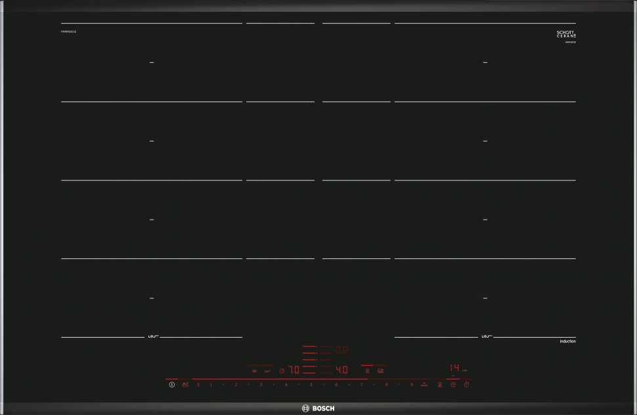Select the zone showing 0.0
Viewport: 637px width, 415px height.
click(341, 350)
